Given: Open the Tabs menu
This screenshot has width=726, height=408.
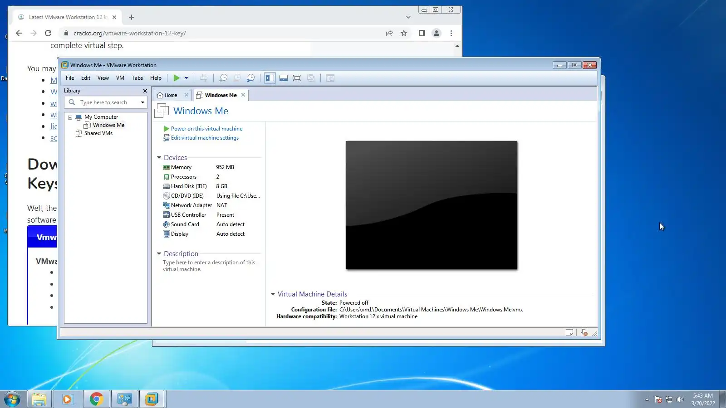Looking at the screenshot, I should click(137, 78).
